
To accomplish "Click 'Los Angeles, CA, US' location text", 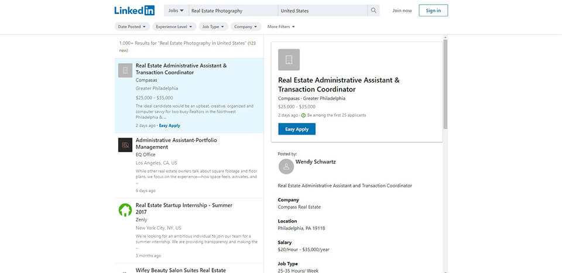I will pyautogui.click(x=156, y=163).
